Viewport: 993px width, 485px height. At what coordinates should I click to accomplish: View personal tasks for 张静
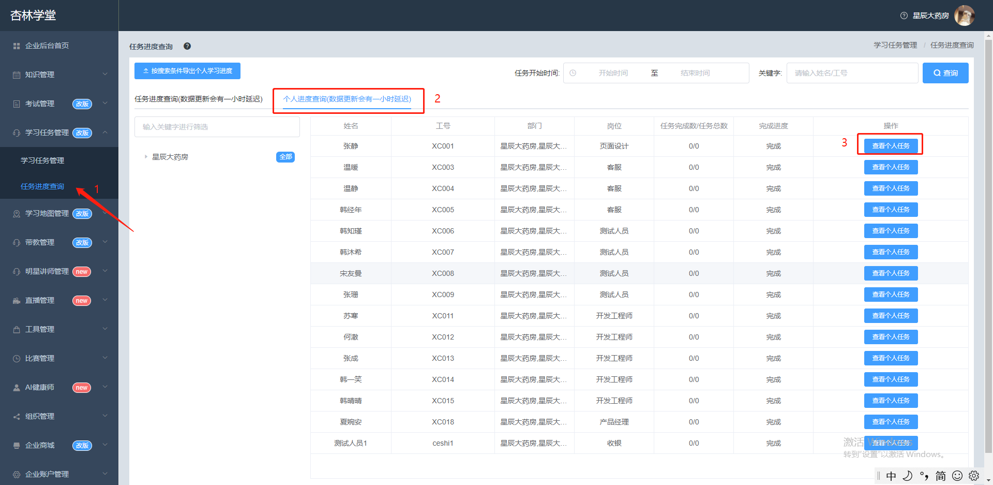891,146
